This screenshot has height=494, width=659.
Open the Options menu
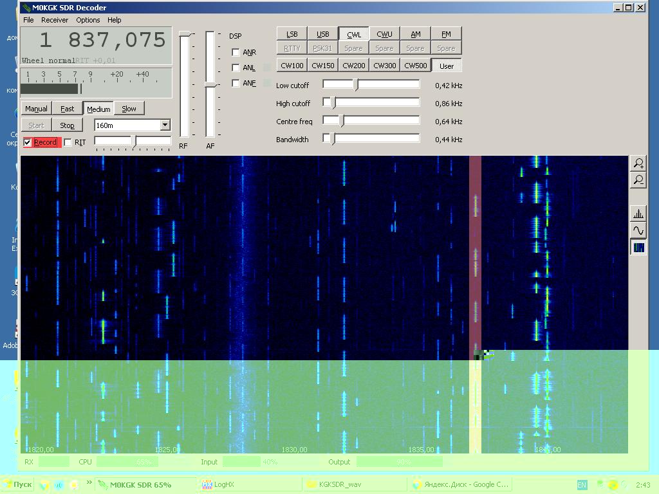point(88,20)
